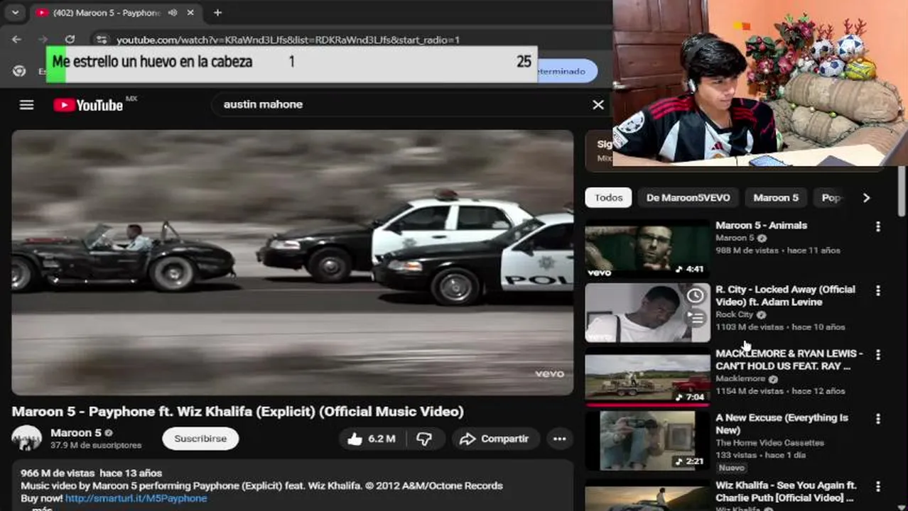Open options menu for Locked Away video
This screenshot has width=908, height=511.
coord(878,290)
